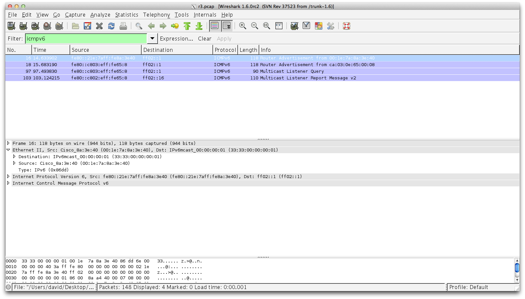Open the View menu

[x=42, y=15]
